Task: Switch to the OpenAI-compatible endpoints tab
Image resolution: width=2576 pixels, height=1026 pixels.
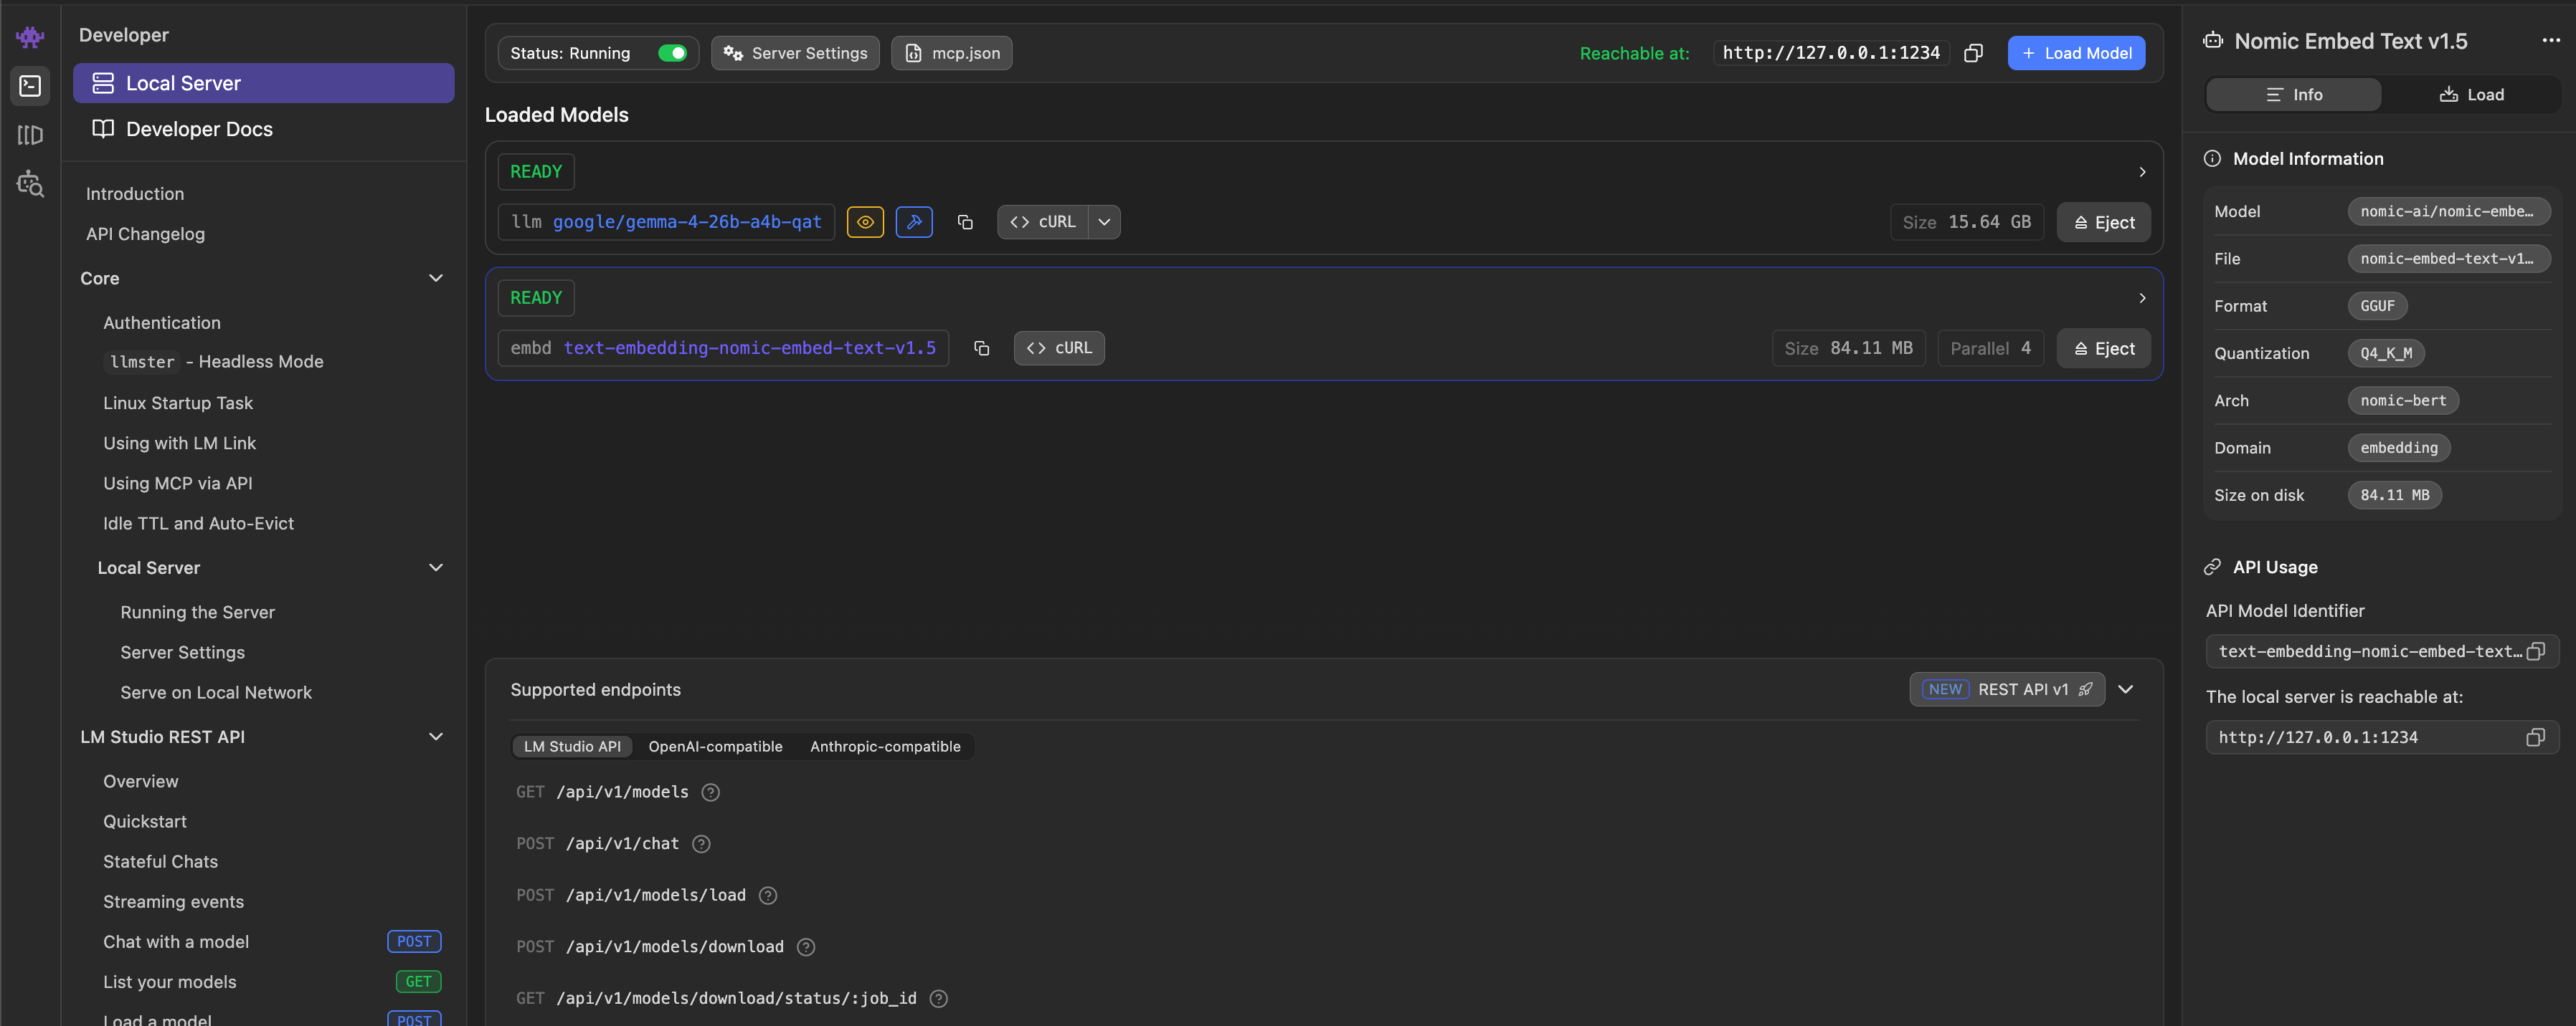Action: pos(715,747)
